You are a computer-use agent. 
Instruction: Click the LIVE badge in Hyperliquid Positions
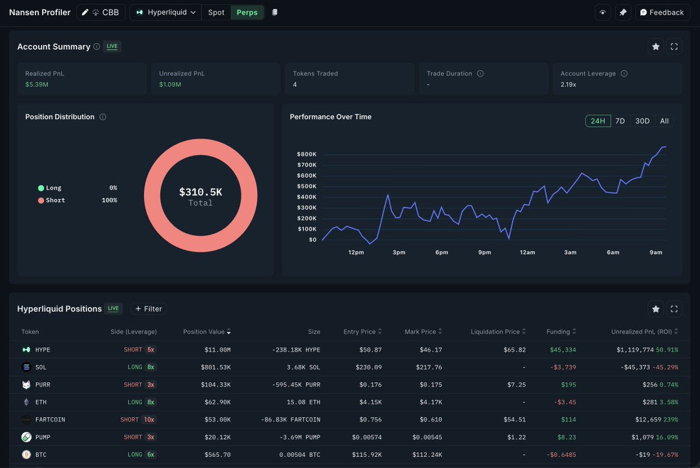(x=113, y=309)
